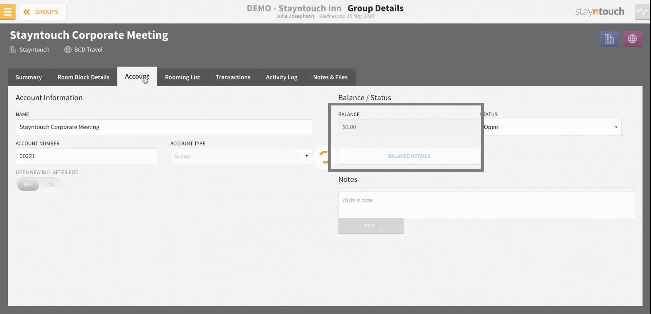Open the Room Block Details tab

pyautogui.click(x=83, y=77)
